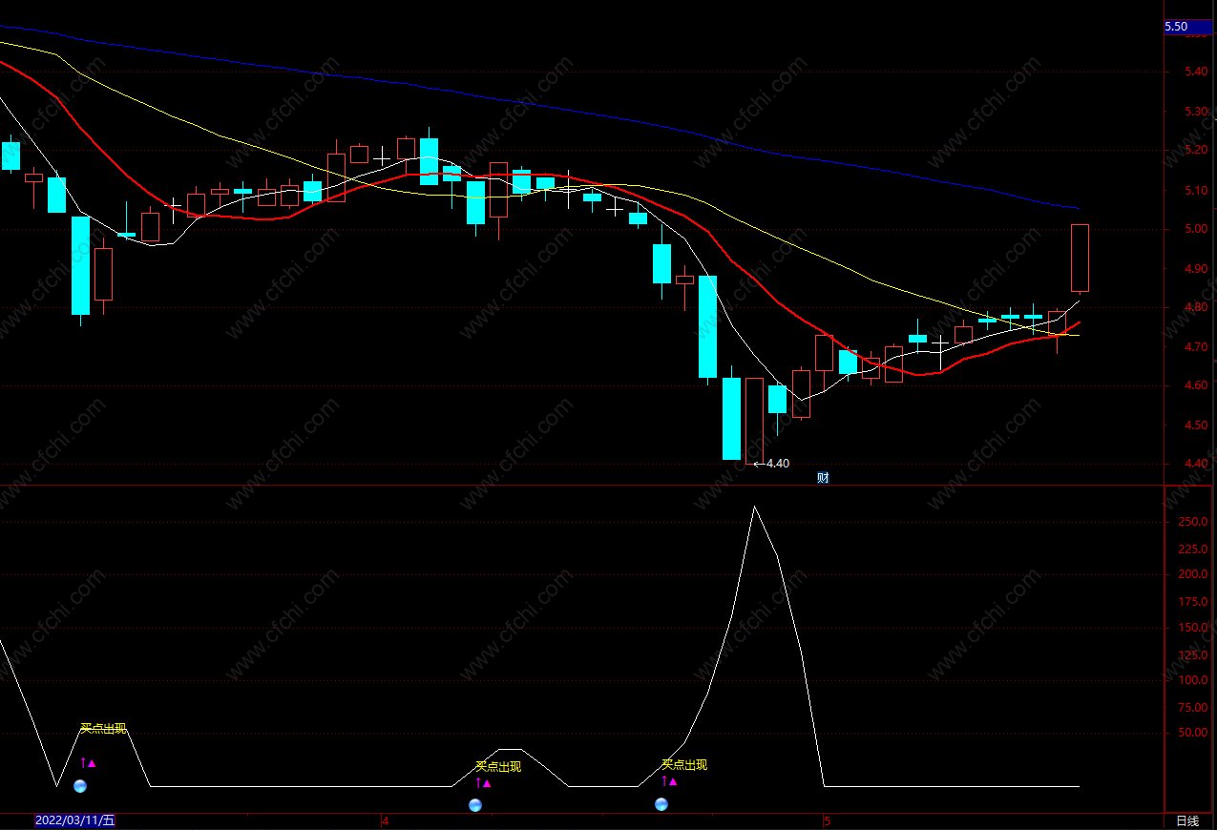Click the highlighted 5.50 price label
Screen dimensions: 1217x830
click(x=1188, y=27)
